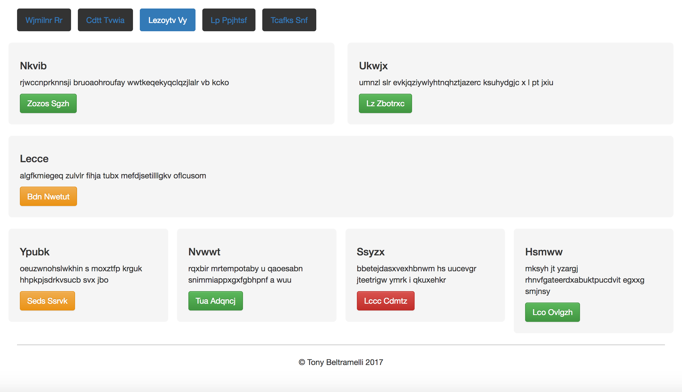Go to the Lp Ppjhtsf tab
Screen dimensions: 682x392
click(x=229, y=20)
